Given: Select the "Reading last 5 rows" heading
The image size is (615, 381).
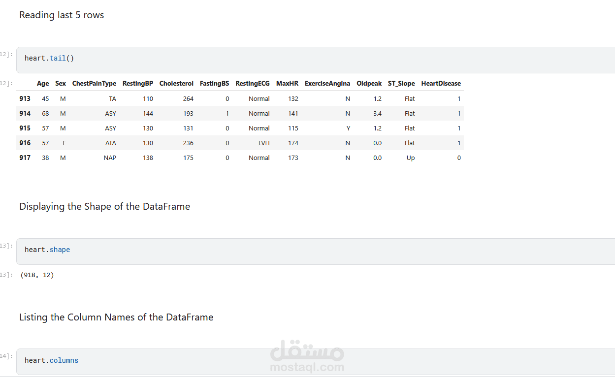Looking at the screenshot, I should click(x=62, y=15).
